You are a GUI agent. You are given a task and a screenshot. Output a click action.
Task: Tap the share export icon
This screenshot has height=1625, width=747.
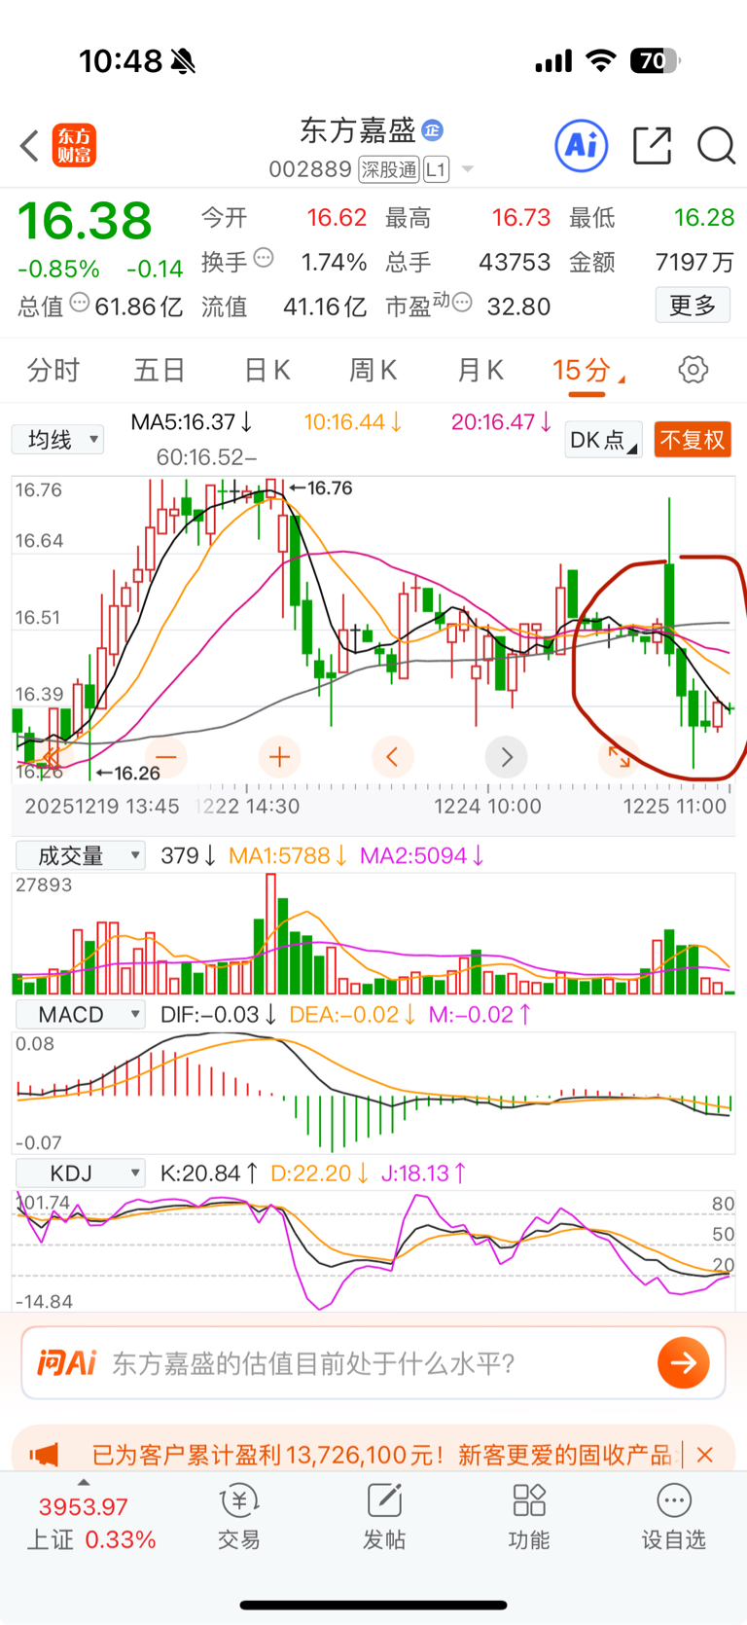[x=652, y=146]
